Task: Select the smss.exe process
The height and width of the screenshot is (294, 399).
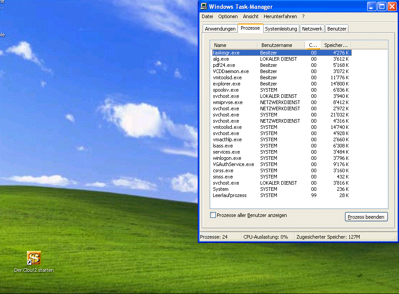Action: [282, 177]
